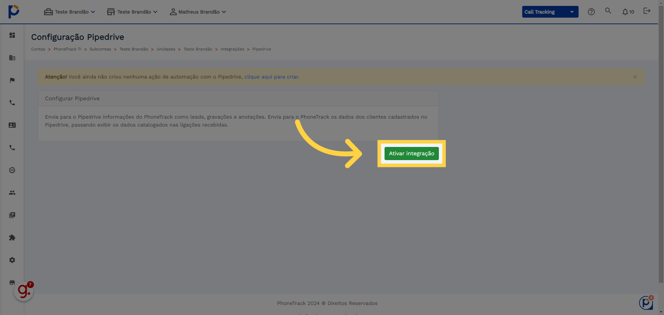Open notifications bell showing 10
The width and height of the screenshot is (664, 315).
(628, 12)
